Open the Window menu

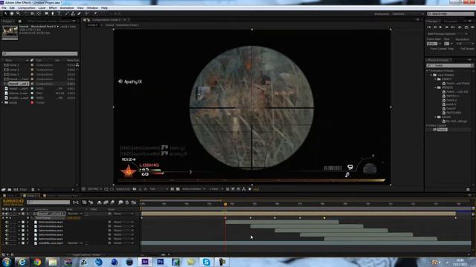[92, 8]
